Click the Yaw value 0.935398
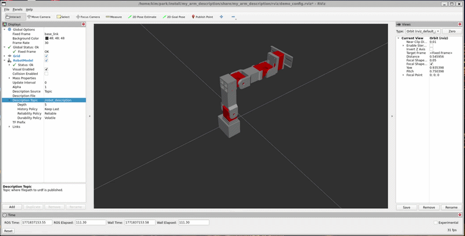The height and width of the screenshot is (236, 465). [437, 68]
